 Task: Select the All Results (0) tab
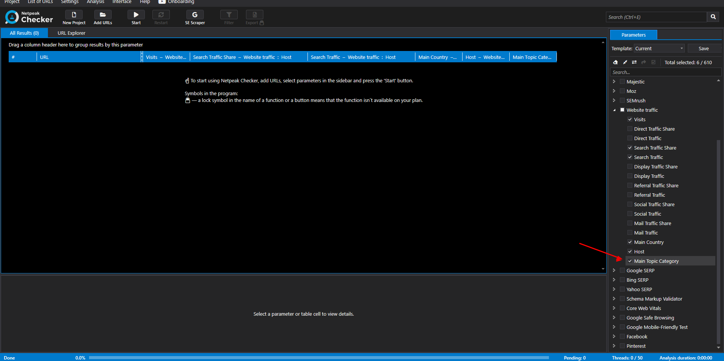coord(24,33)
